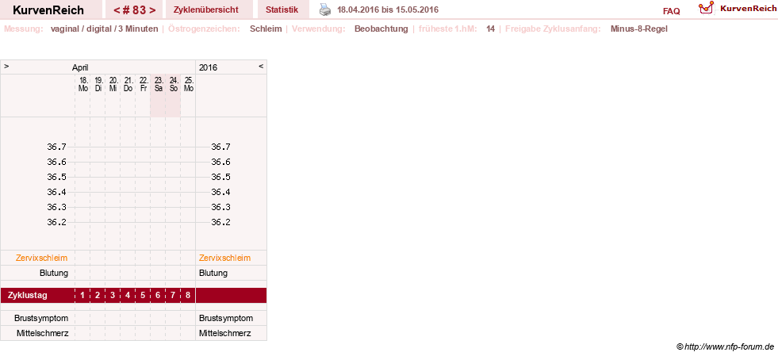Viewport: 778px width, 356px height.
Task: Click the left Mittelschmerz row label
Action: 42,333
